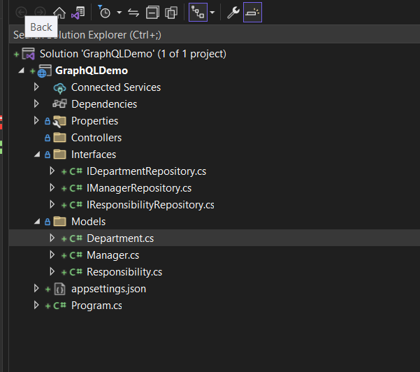Click the Home icon in toolbar

click(x=59, y=12)
